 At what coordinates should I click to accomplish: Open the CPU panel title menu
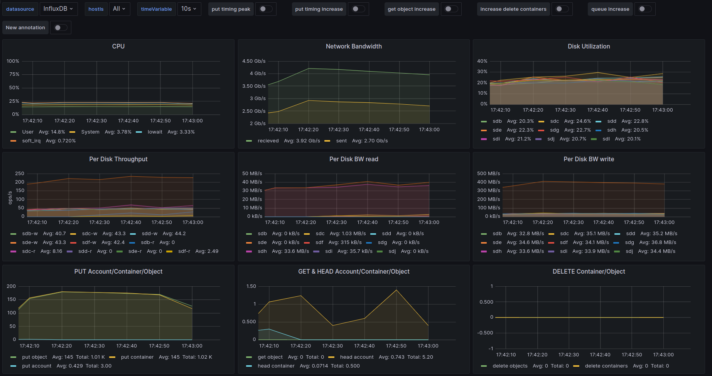point(118,46)
